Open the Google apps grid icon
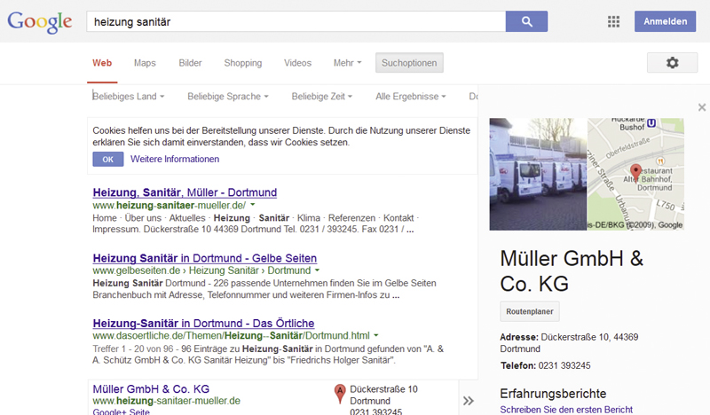The height and width of the screenshot is (415, 710). click(x=613, y=21)
